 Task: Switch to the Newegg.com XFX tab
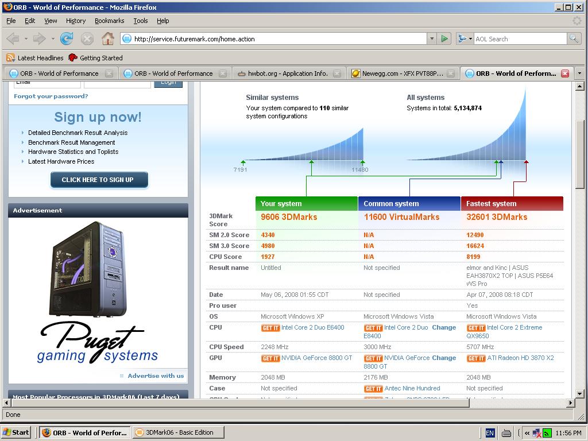(403, 73)
